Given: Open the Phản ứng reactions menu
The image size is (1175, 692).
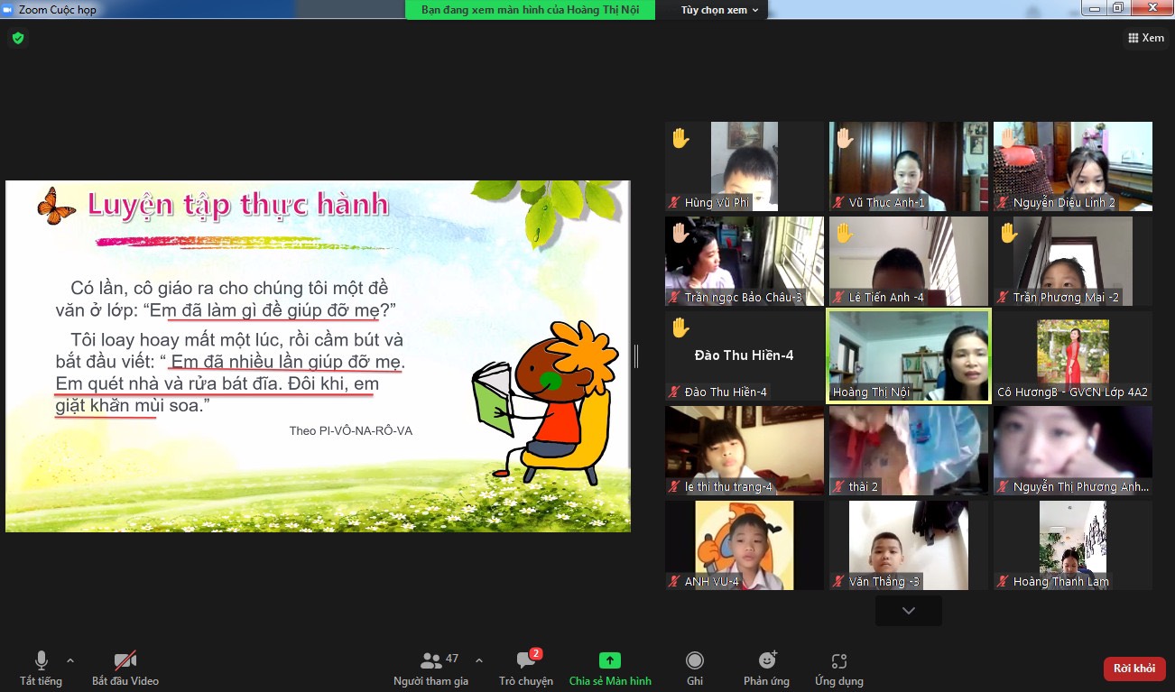Looking at the screenshot, I should click(x=766, y=669).
